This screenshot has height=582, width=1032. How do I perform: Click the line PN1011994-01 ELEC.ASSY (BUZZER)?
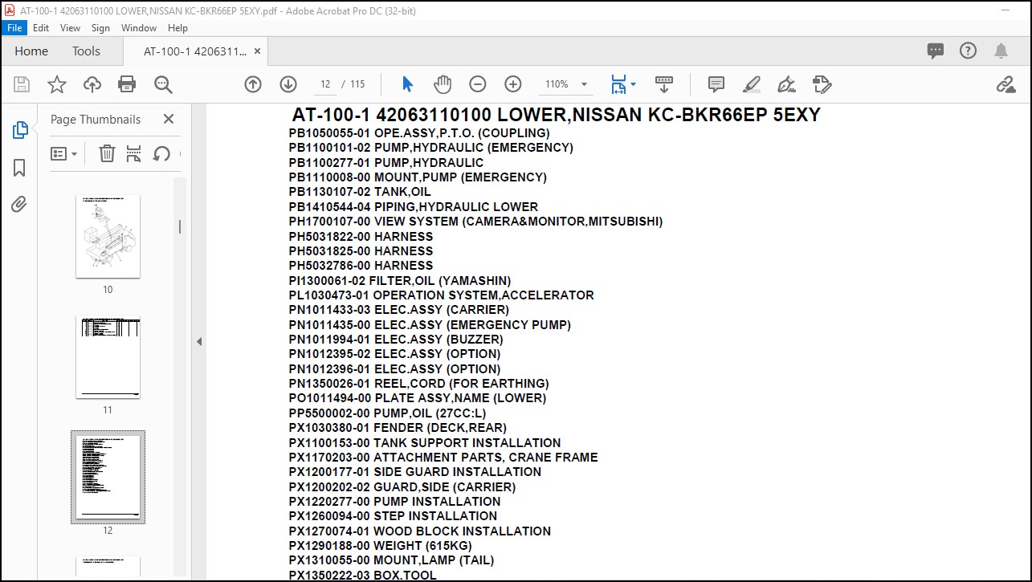coord(396,340)
